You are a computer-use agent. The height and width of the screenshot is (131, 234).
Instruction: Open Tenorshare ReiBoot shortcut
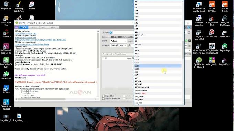coord(6,105)
